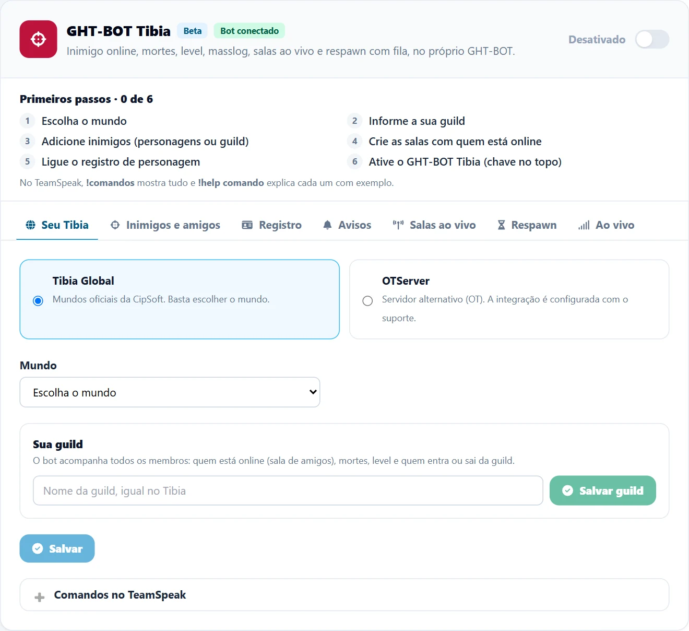Click the Salvar guild button

coord(603,490)
